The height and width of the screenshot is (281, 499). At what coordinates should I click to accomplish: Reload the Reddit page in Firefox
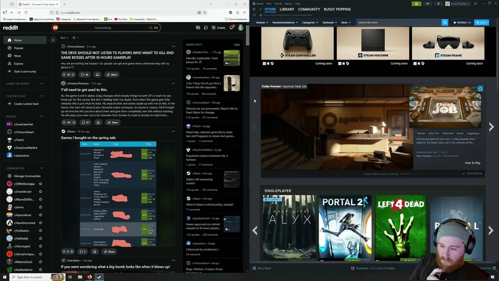[x=26, y=12]
